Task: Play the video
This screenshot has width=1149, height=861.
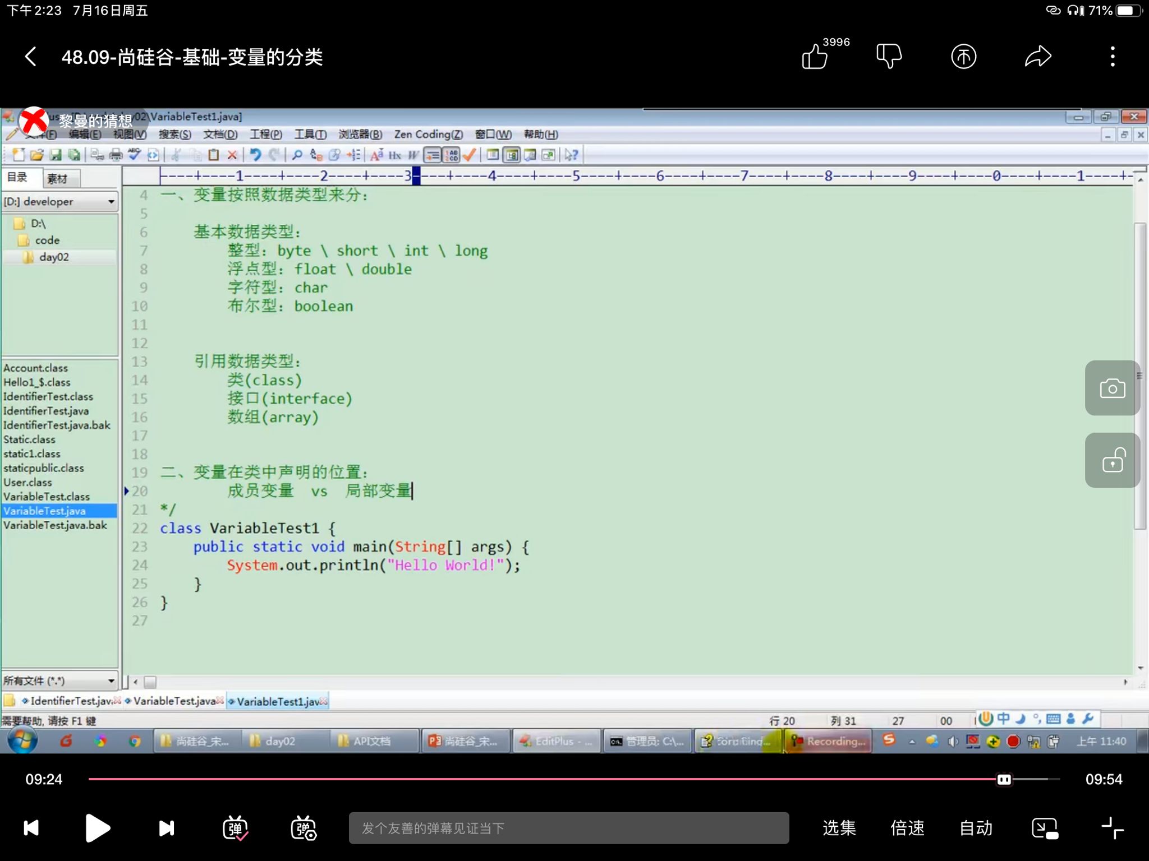Action: 98,828
